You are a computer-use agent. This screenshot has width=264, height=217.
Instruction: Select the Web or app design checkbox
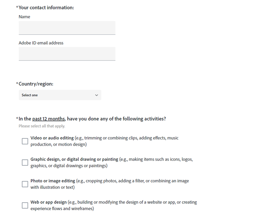tap(25, 206)
